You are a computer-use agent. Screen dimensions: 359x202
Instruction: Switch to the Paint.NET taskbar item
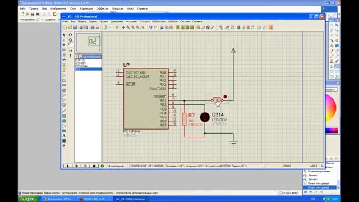click(59, 199)
